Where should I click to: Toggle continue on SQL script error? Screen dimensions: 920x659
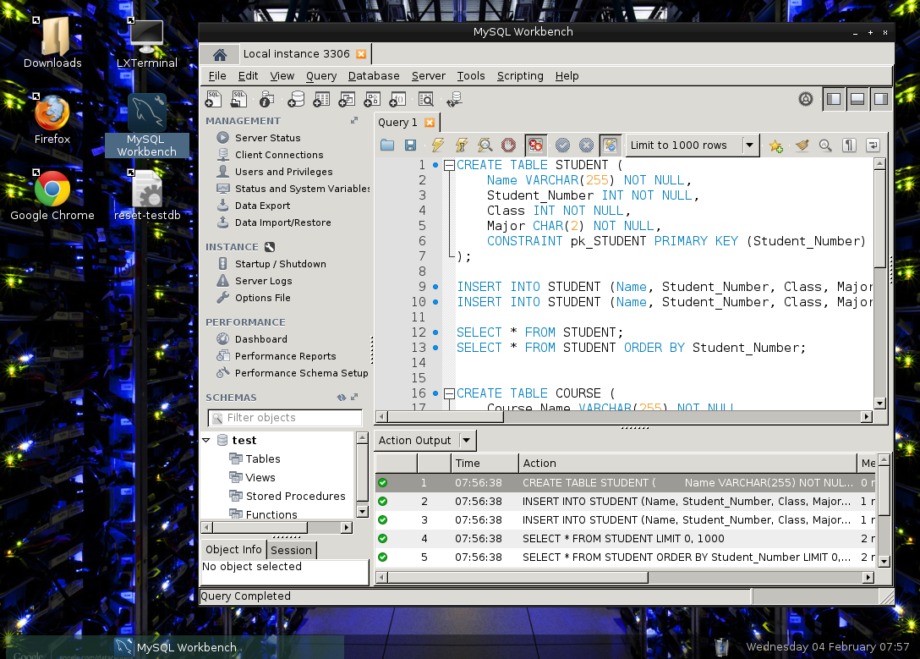(535, 145)
